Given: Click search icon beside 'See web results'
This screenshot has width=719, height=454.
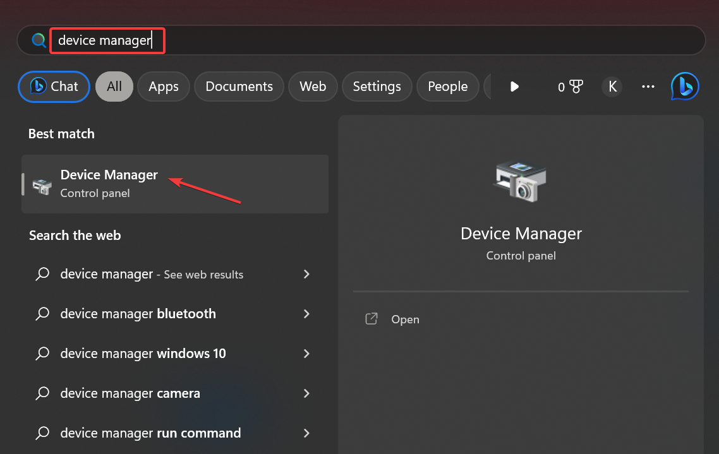Looking at the screenshot, I should 42,275.
